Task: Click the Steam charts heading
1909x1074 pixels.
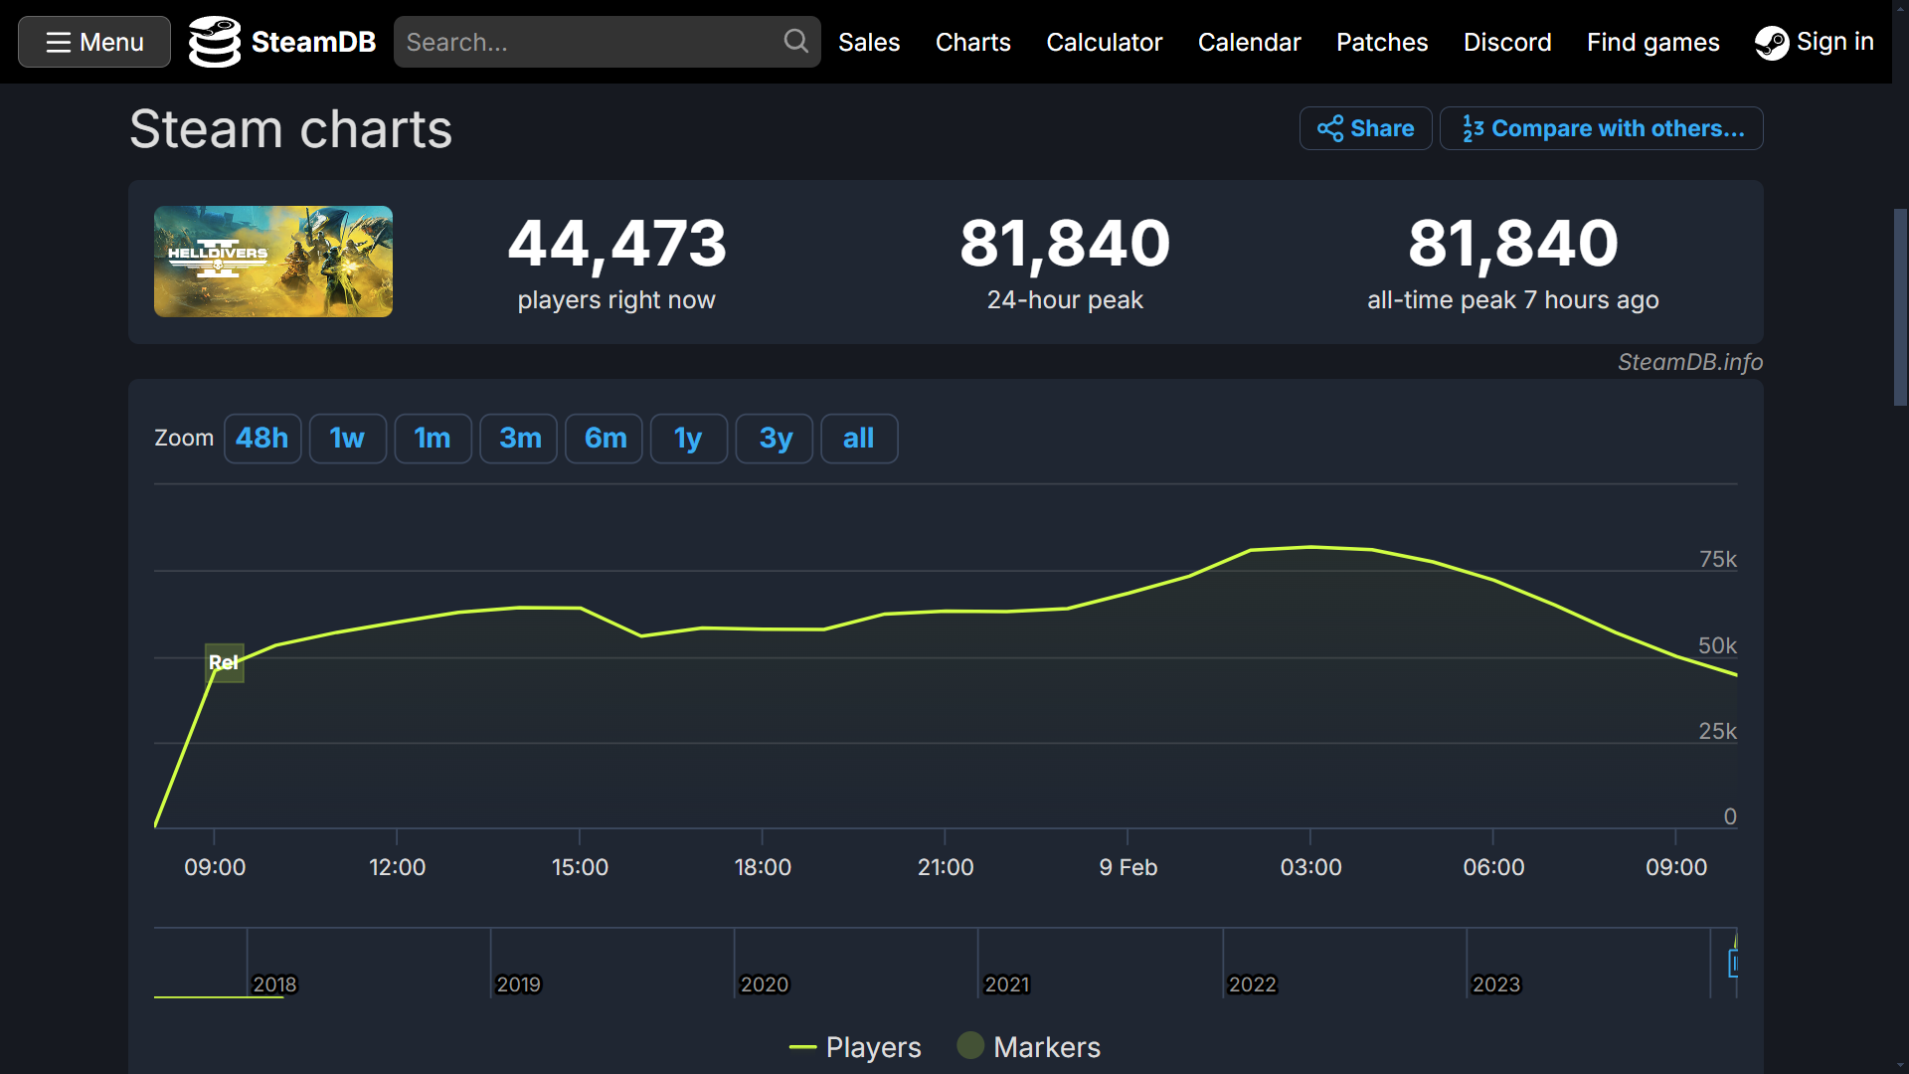Action: point(291,129)
